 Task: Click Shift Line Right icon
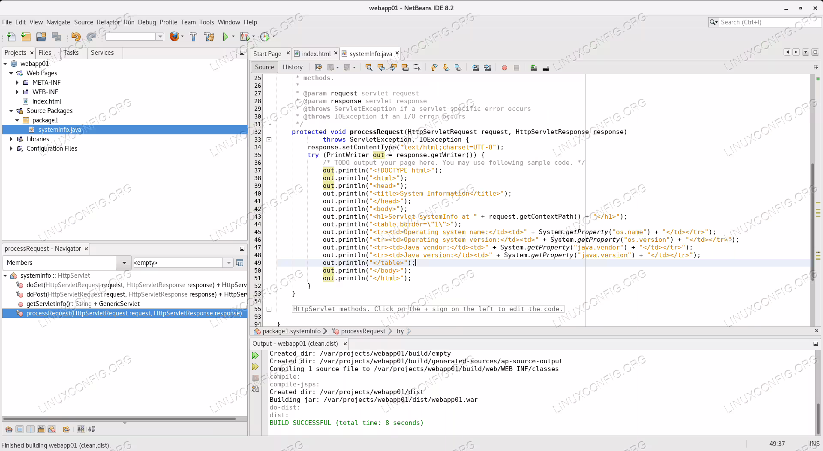487,67
